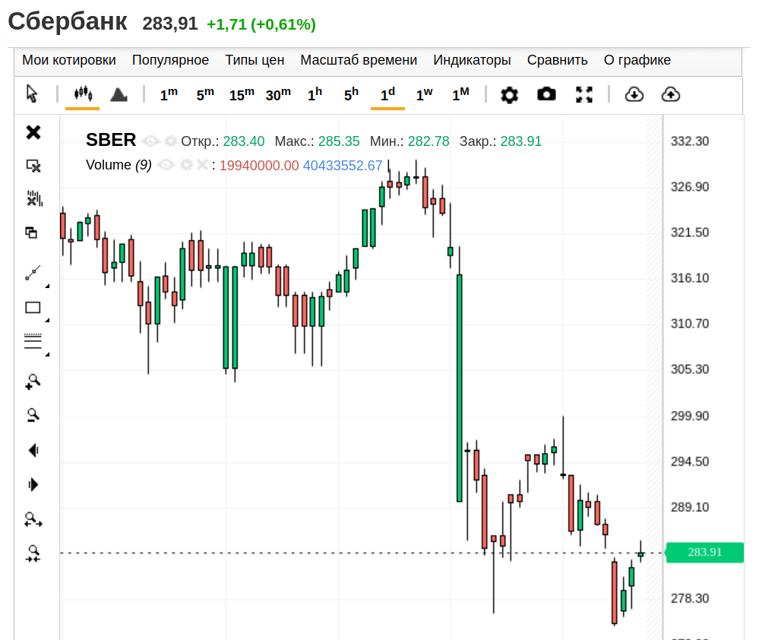Expand trend line tool submenu arrow
Viewport: 759px width, 640px height.
pos(47,286)
